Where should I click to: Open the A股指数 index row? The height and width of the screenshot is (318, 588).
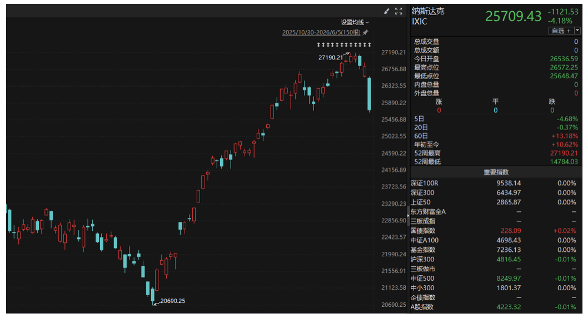[496, 307]
